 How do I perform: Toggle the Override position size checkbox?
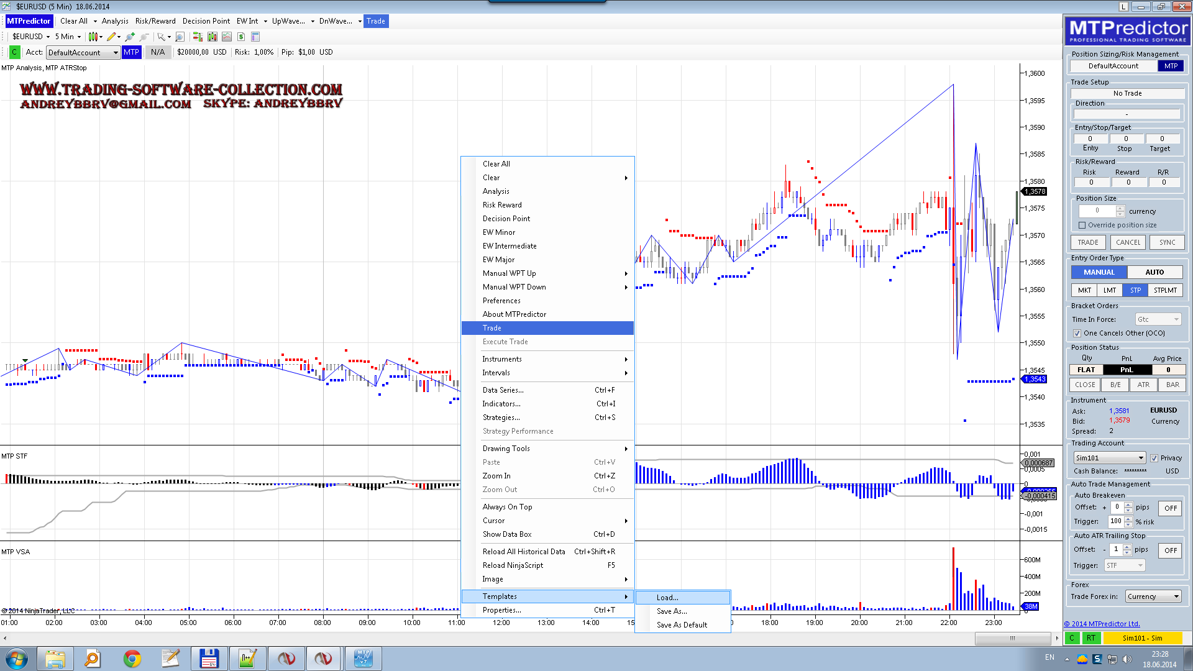(1082, 226)
